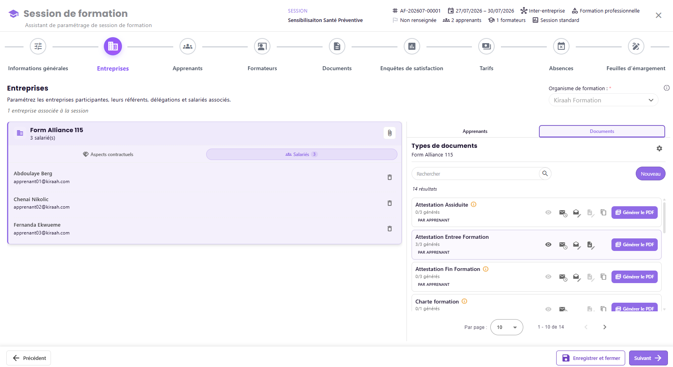
Task: Focus the Rechercher search field
Action: point(475,174)
